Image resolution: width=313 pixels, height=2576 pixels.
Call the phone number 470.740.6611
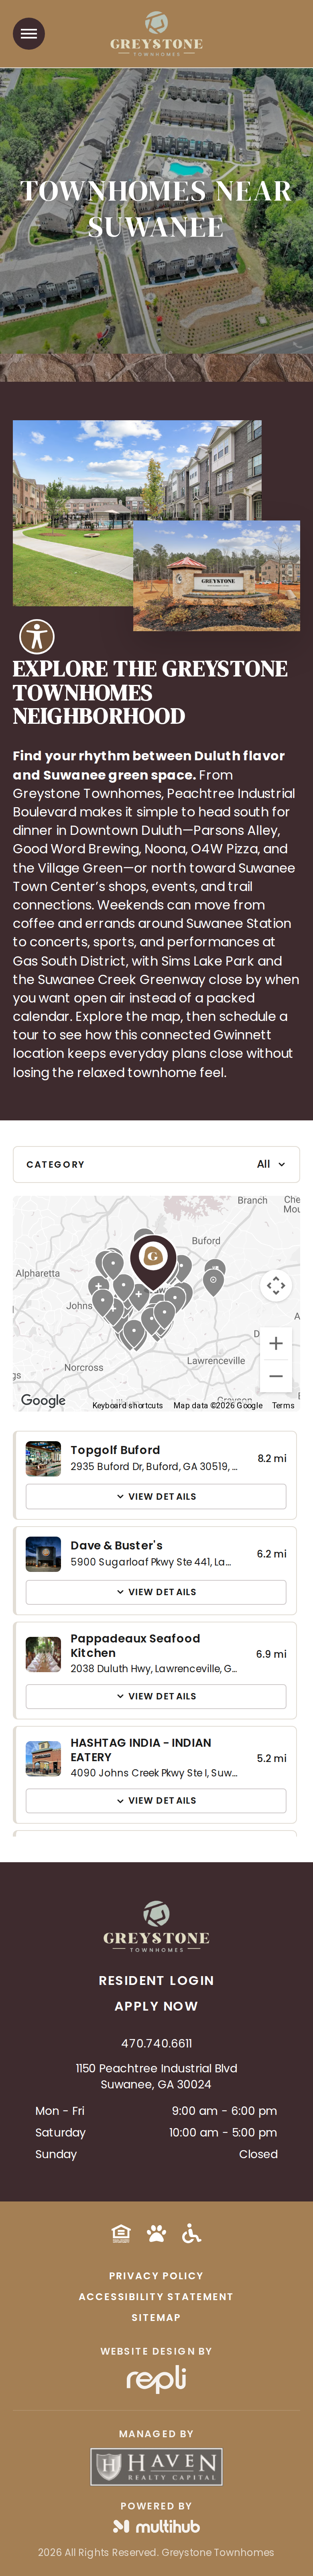point(156,2043)
